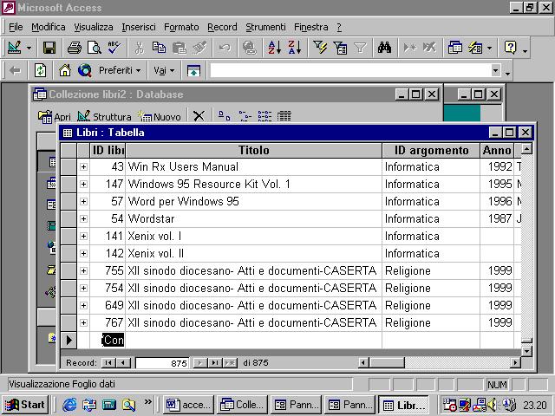Click the Search the Web icon

[85, 71]
